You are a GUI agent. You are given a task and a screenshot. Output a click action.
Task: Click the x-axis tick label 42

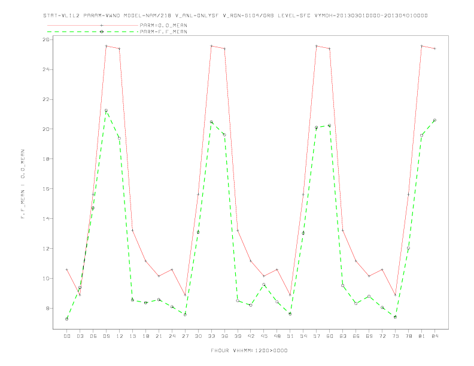(x=251, y=336)
